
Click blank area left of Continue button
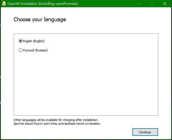(x=84, y=132)
